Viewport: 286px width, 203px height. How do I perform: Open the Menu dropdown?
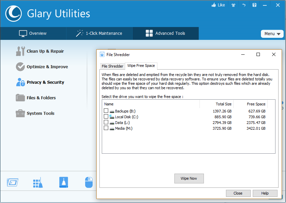pos(272,34)
